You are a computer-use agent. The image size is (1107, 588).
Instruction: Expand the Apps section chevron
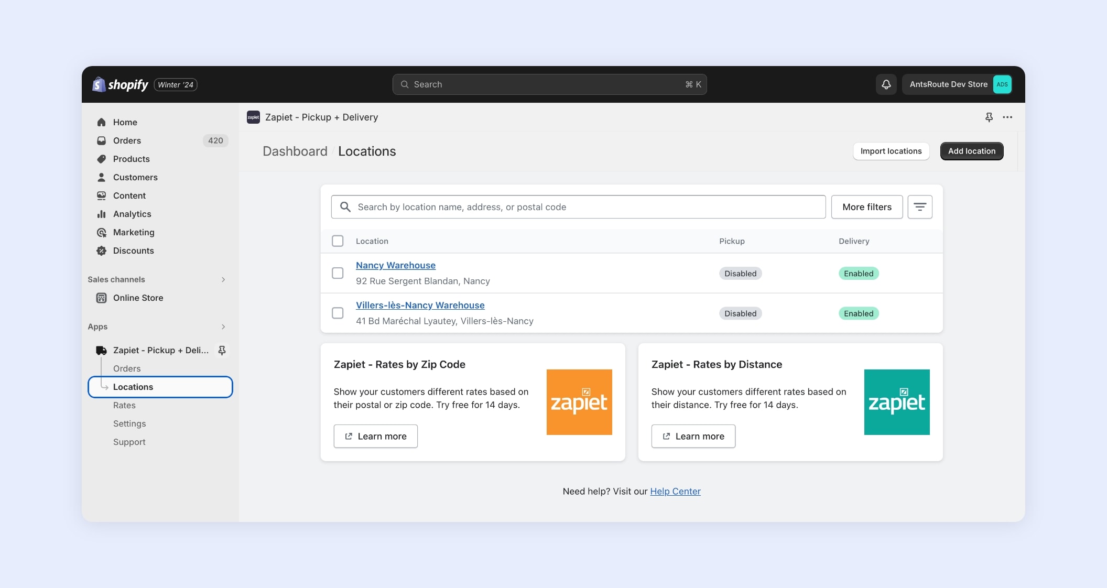(223, 326)
